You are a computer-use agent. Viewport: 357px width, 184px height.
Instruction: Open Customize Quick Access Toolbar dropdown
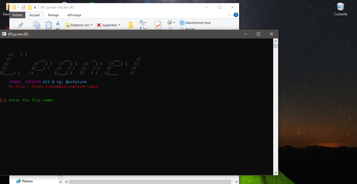(35, 7)
